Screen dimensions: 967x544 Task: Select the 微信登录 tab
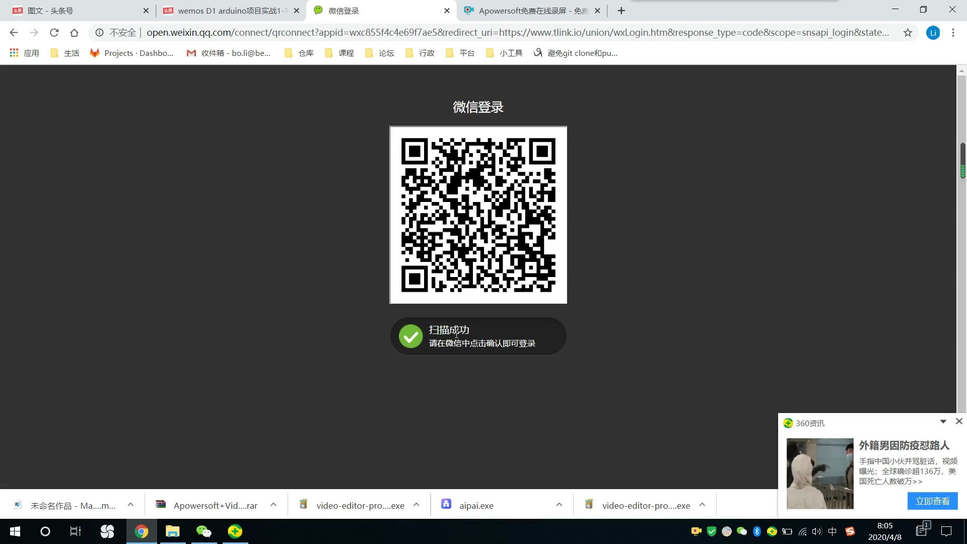[380, 11]
